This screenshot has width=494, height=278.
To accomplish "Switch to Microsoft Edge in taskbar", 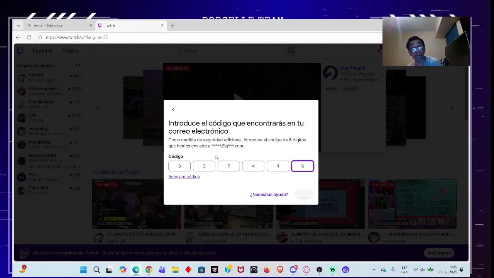I will (136, 270).
